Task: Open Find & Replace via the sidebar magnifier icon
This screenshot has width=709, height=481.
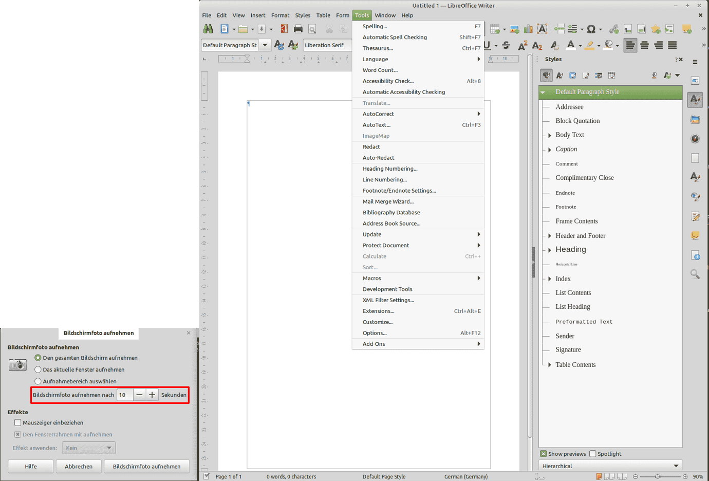Action: pos(695,274)
